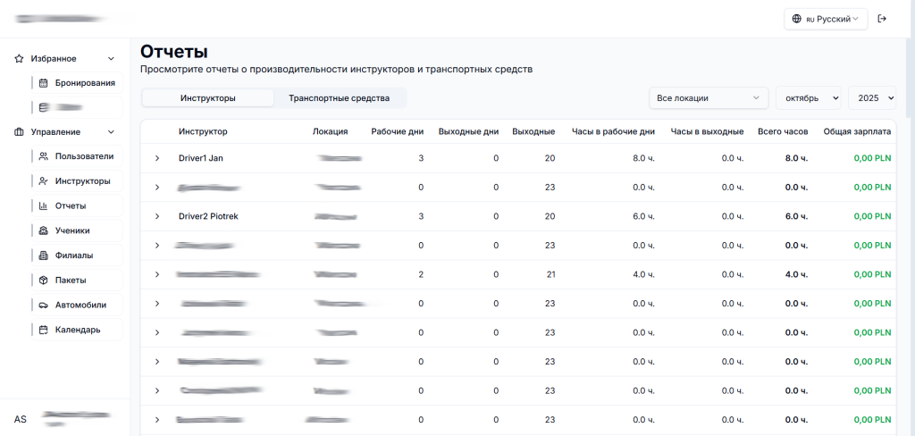915x436 pixels.
Task: Collapse the Избранное sidebar section
Action: click(x=111, y=59)
